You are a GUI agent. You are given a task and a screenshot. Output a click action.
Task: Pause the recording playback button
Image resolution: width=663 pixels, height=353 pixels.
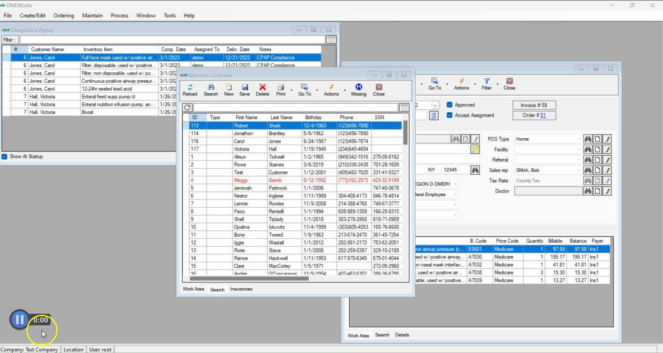pos(20,320)
